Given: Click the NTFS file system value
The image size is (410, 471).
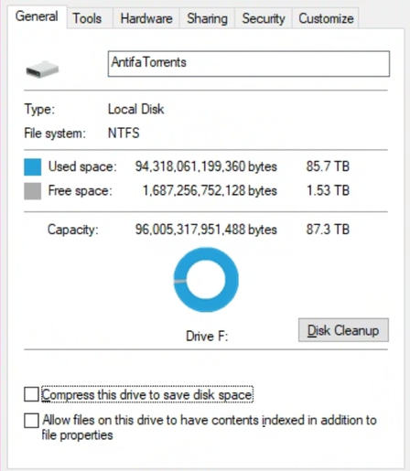Looking at the screenshot, I should (x=124, y=133).
